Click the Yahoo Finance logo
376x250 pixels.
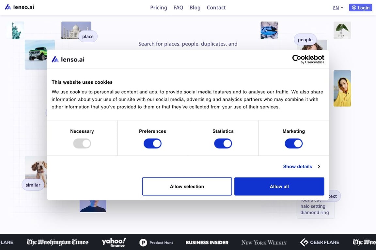point(114,242)
